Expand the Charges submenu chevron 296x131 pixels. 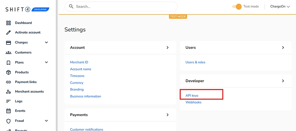[x=47, y=43]
